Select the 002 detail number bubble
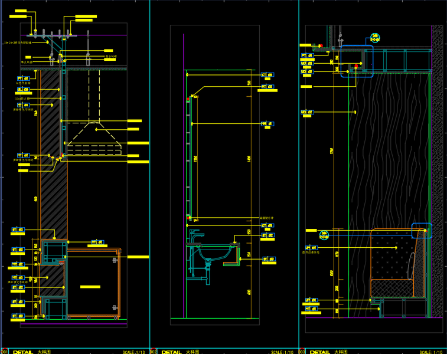The height and width of the screenshot is (354, 447). coord(153,351)
